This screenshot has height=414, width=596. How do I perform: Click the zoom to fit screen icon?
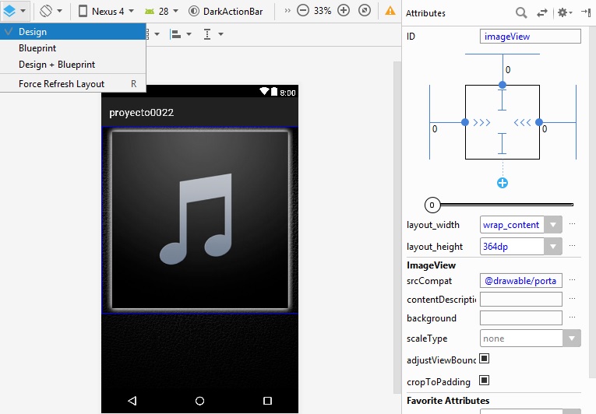(365, 11)
